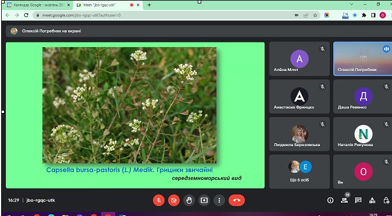View site information lock icon
Viewport: 392px width, 216px height.
38,15
